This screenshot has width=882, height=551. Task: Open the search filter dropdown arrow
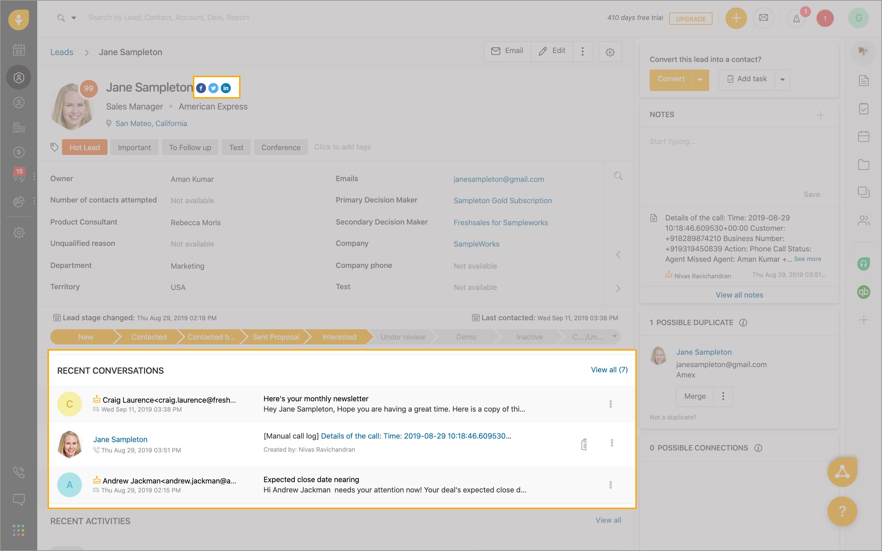(x=74, y=18)
